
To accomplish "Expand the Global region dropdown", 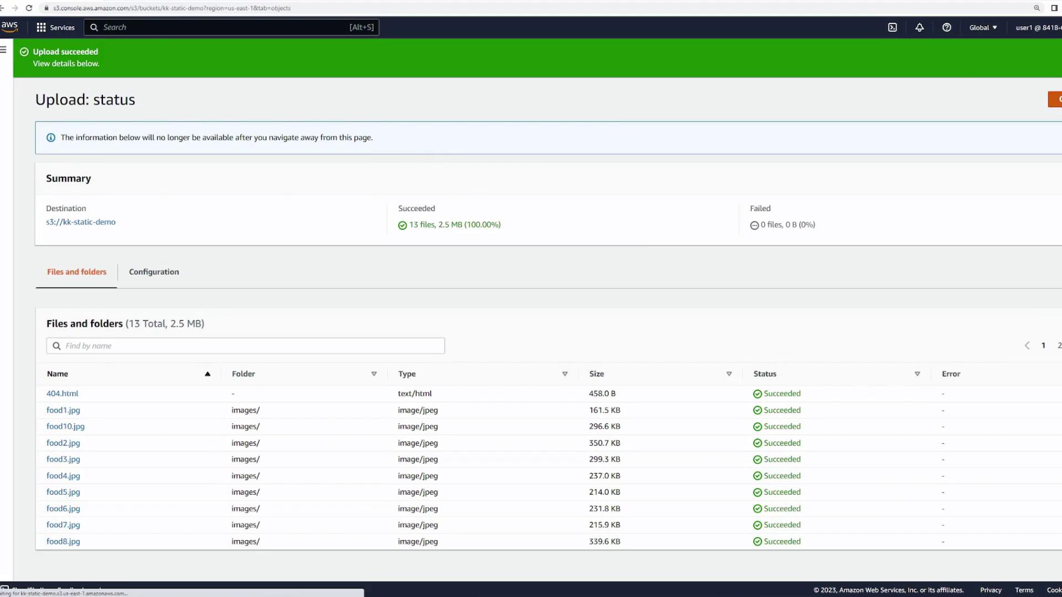I will tap(983, 28).
